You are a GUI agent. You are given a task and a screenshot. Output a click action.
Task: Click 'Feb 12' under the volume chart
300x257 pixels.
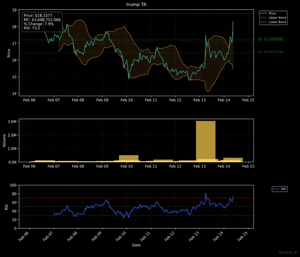click(175, 166)
